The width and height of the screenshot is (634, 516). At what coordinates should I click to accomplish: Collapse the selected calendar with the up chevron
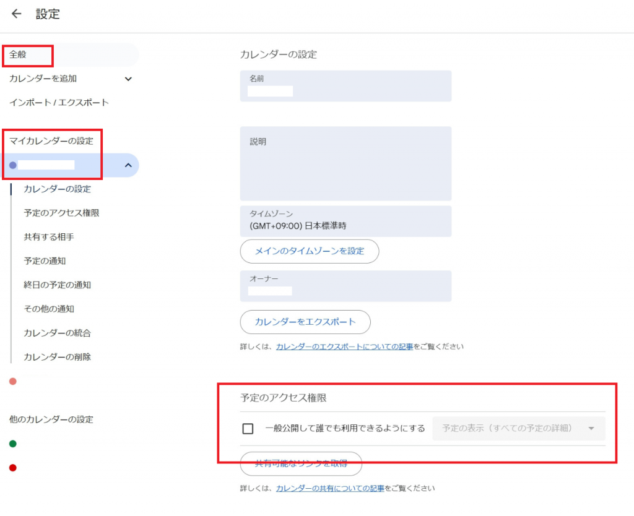coord(128,165)
